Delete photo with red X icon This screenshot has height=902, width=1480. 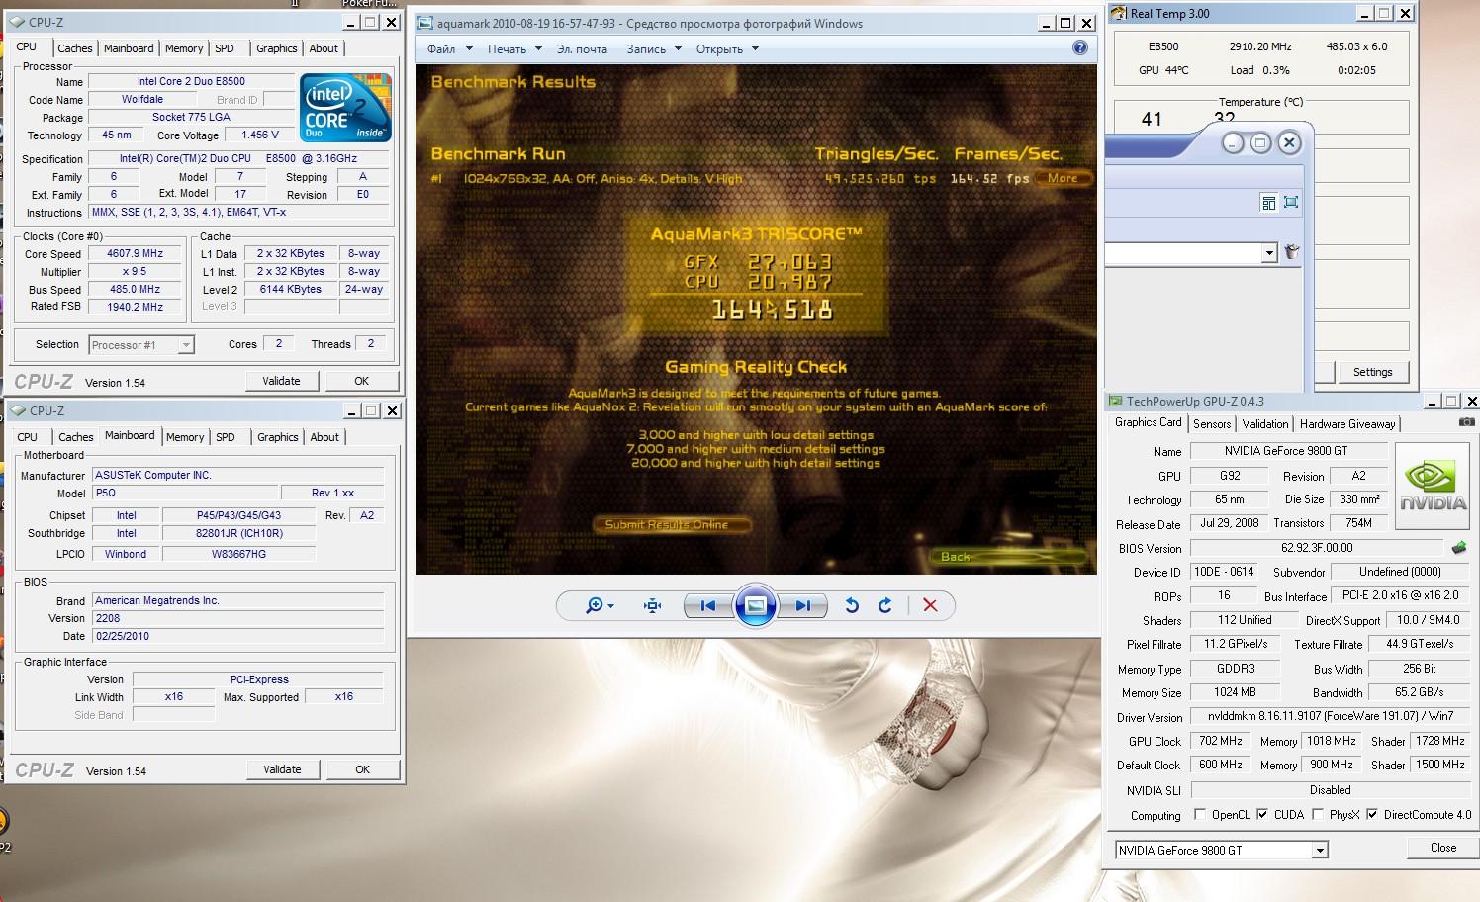[930, 605]
